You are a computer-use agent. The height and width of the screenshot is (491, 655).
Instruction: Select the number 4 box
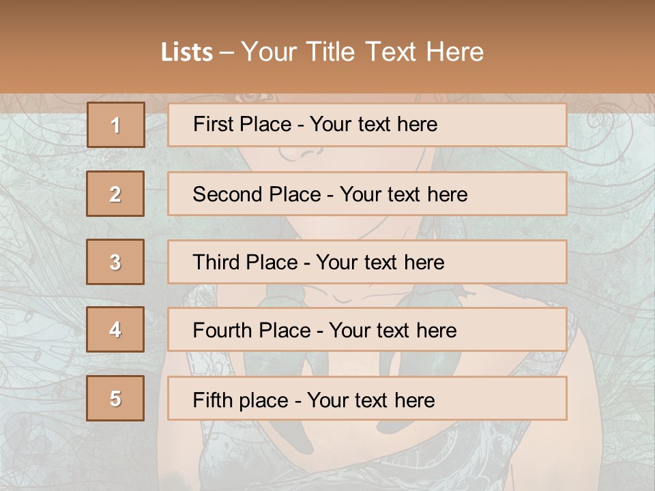coord(115,329)
